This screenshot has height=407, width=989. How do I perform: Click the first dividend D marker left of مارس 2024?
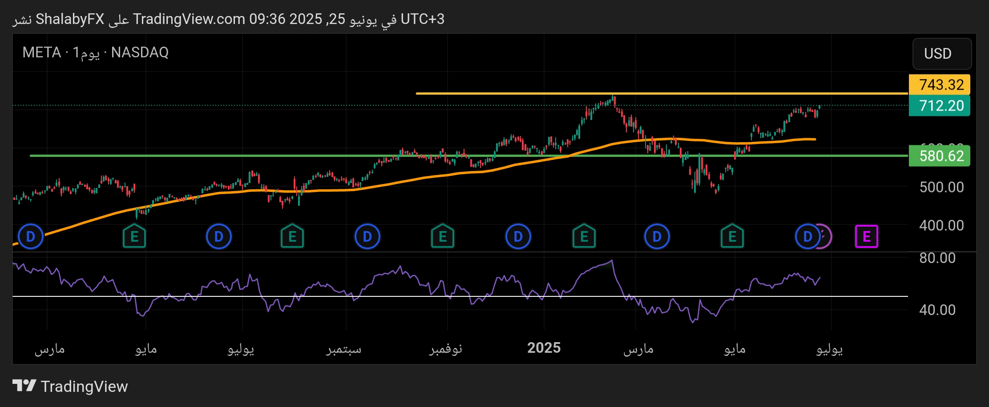[31, 236]
